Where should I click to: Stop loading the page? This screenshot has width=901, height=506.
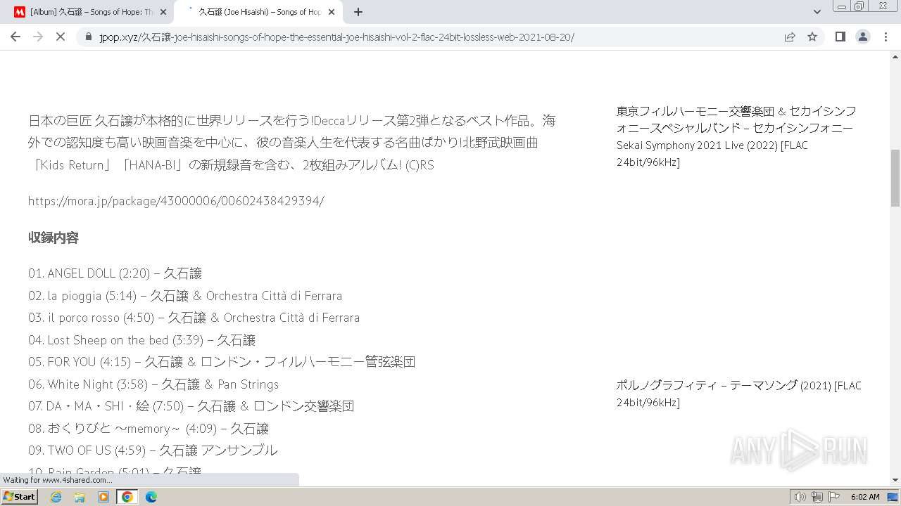pos(61,37)
